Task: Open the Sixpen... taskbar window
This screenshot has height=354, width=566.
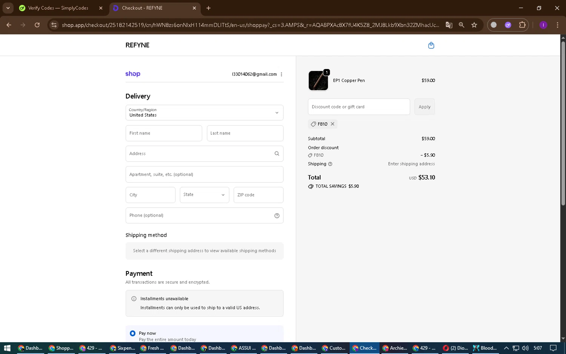Action: pos(122,348)
